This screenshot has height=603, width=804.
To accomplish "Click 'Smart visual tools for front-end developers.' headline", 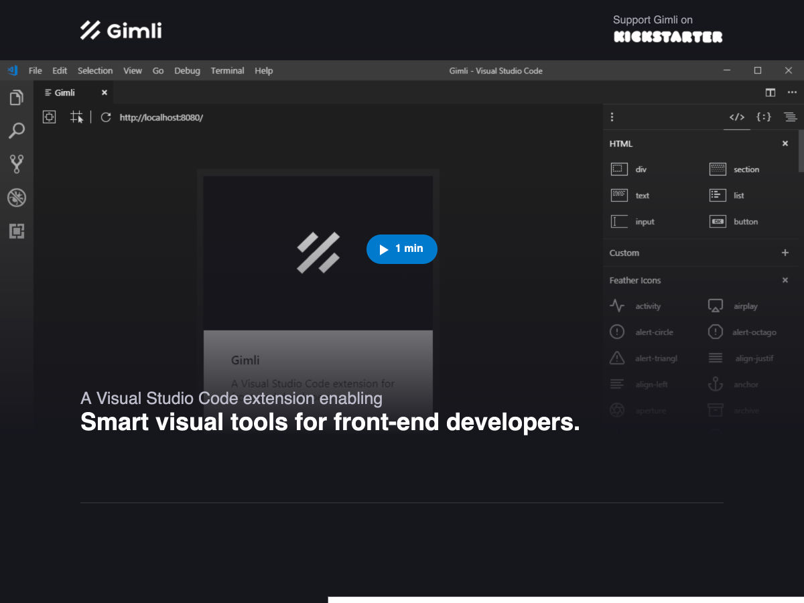I will pyautogui.click(x=330, y=422).
